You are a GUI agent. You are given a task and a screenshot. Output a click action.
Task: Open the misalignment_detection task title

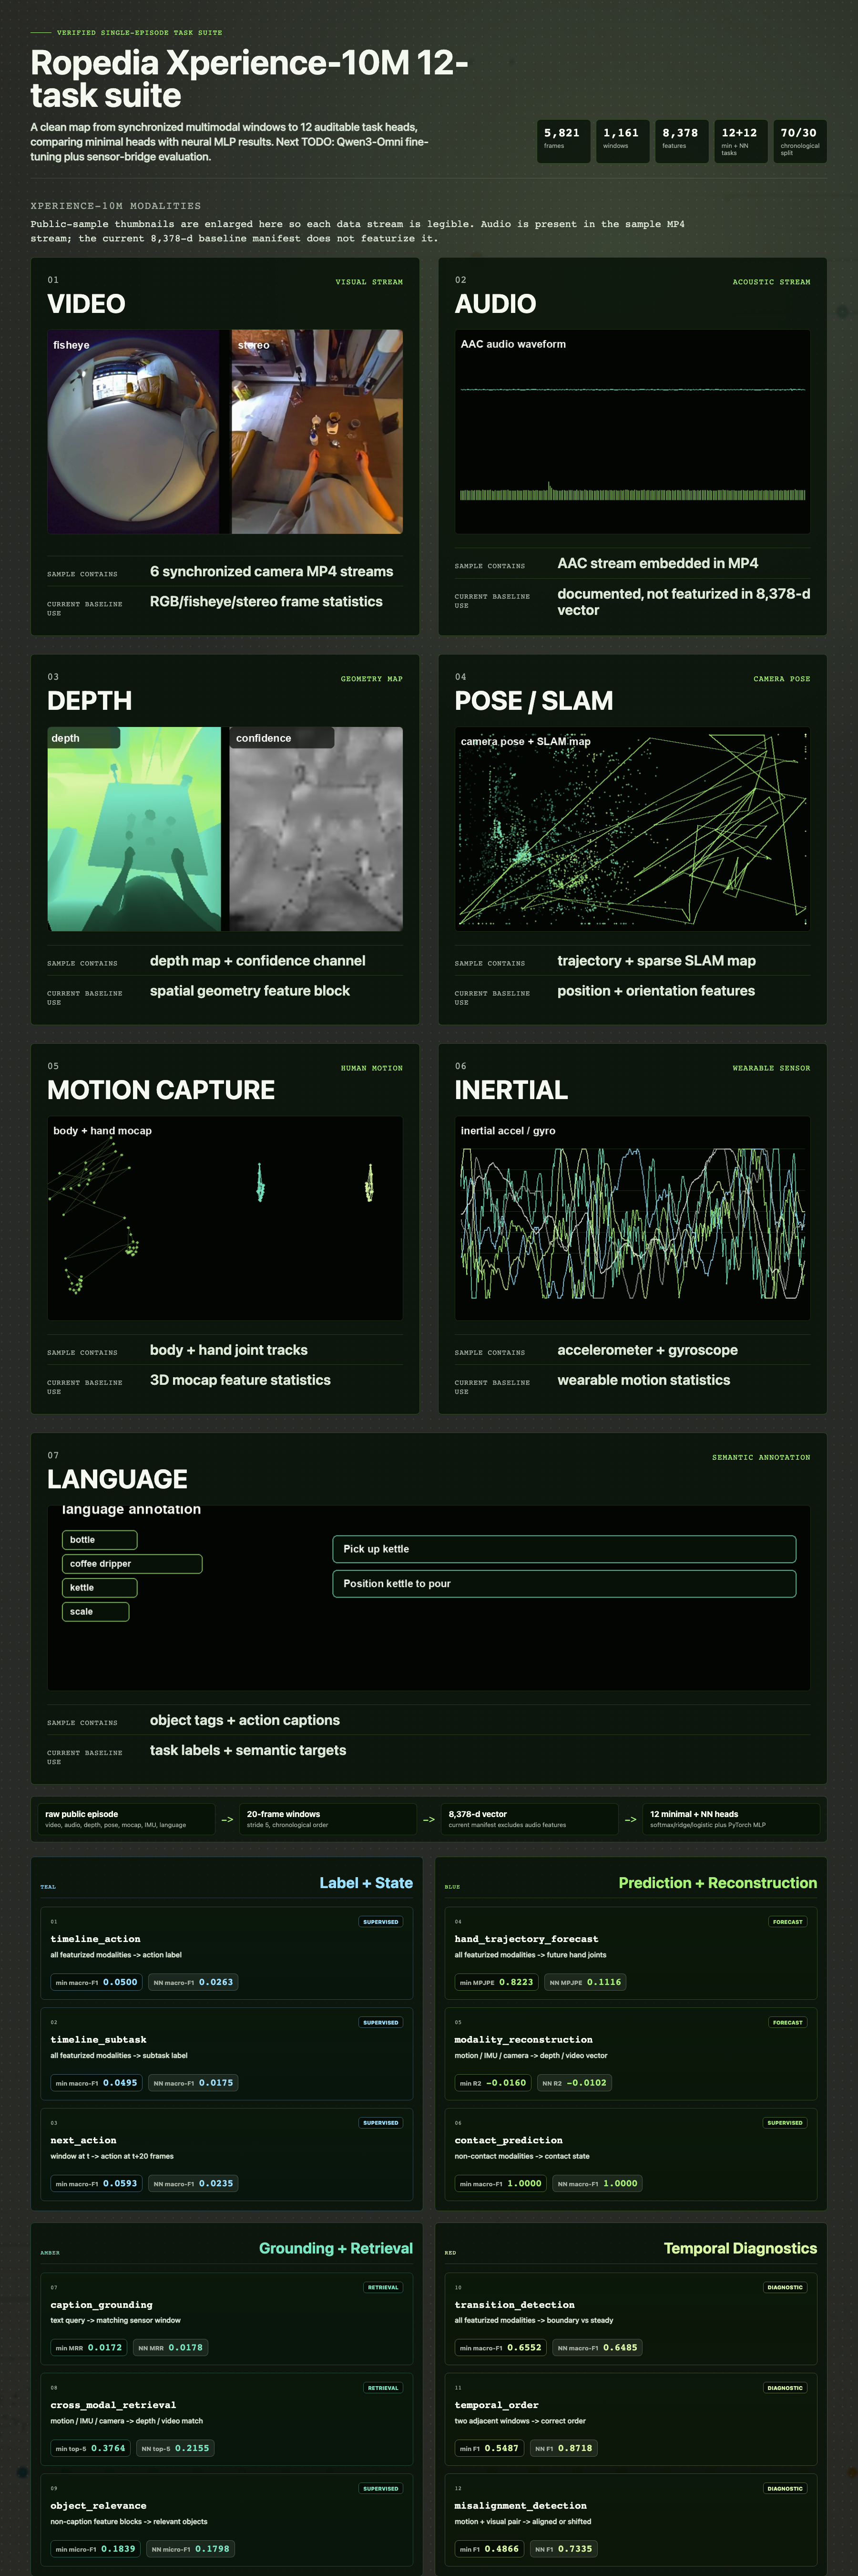pos(521,2505)
